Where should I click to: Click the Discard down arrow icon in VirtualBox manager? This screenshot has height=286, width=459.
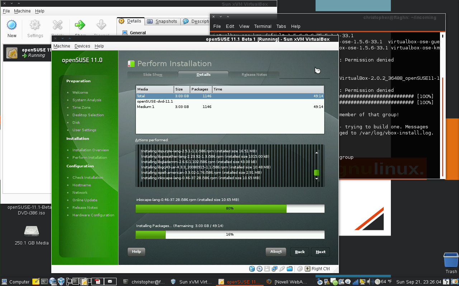(101, 25)
